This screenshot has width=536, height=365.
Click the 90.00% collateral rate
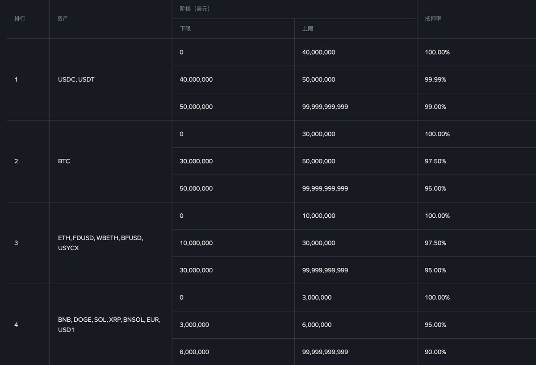click(435, 352)
